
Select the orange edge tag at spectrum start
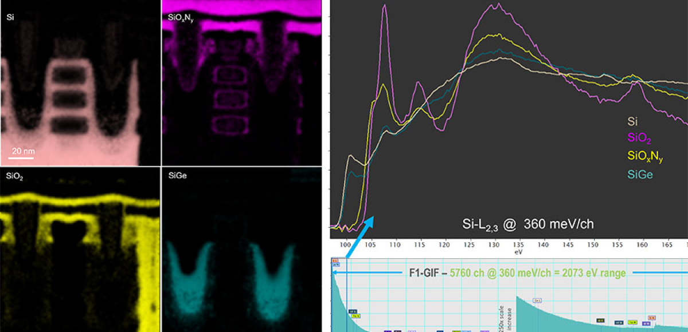tap(335, 260)
